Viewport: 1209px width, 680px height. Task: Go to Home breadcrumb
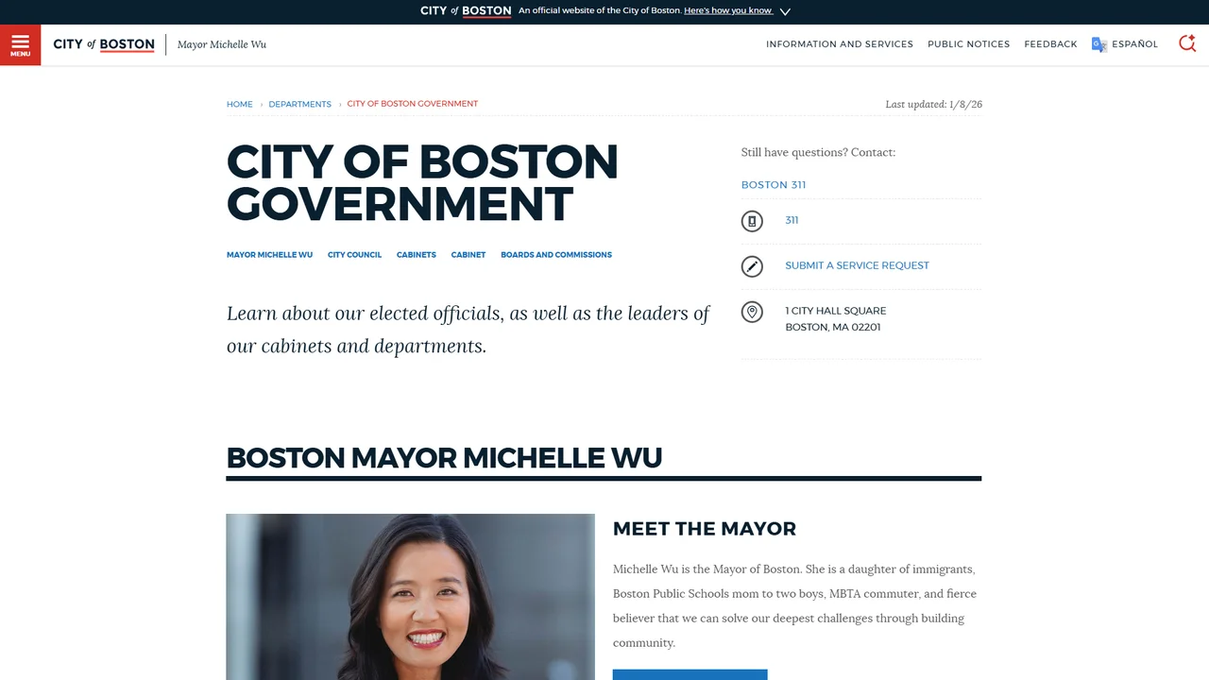tap(239, 104)
